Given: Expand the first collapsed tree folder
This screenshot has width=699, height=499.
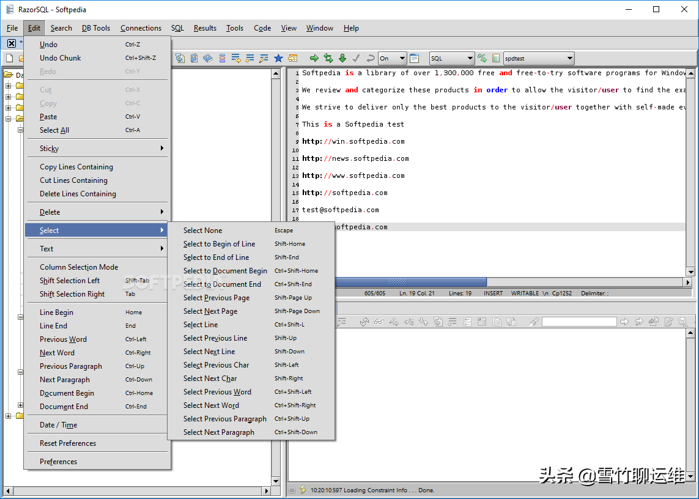Looking at the screenshot, I should [x=9, y=86].
